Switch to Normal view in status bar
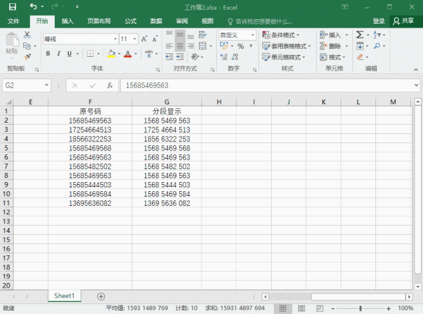 (284, 308)
